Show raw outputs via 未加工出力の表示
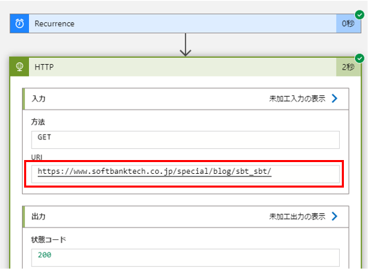368x269 pixels. (297, 217)
